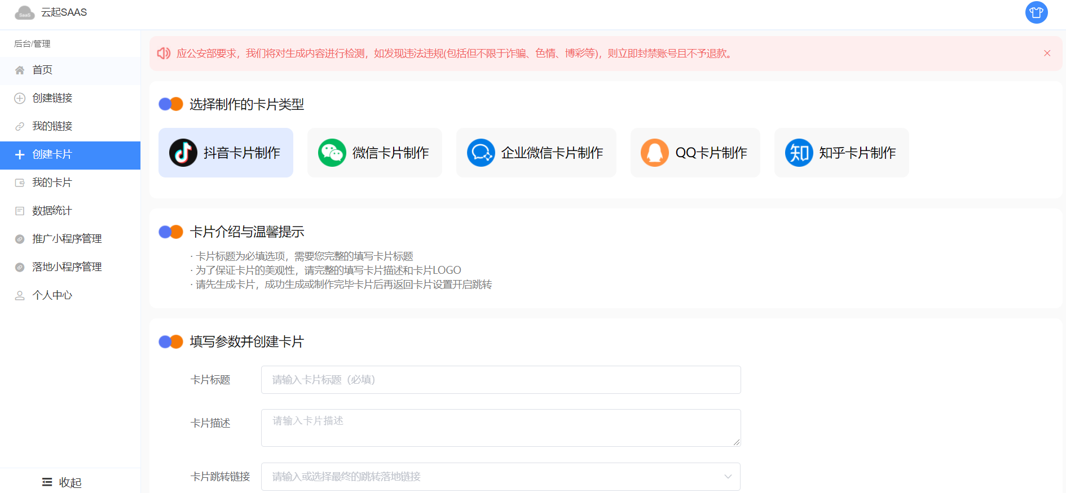1066x493 pixels.
Task: Click the icon beside 推广小程序管理
Action: click(20, 239)
